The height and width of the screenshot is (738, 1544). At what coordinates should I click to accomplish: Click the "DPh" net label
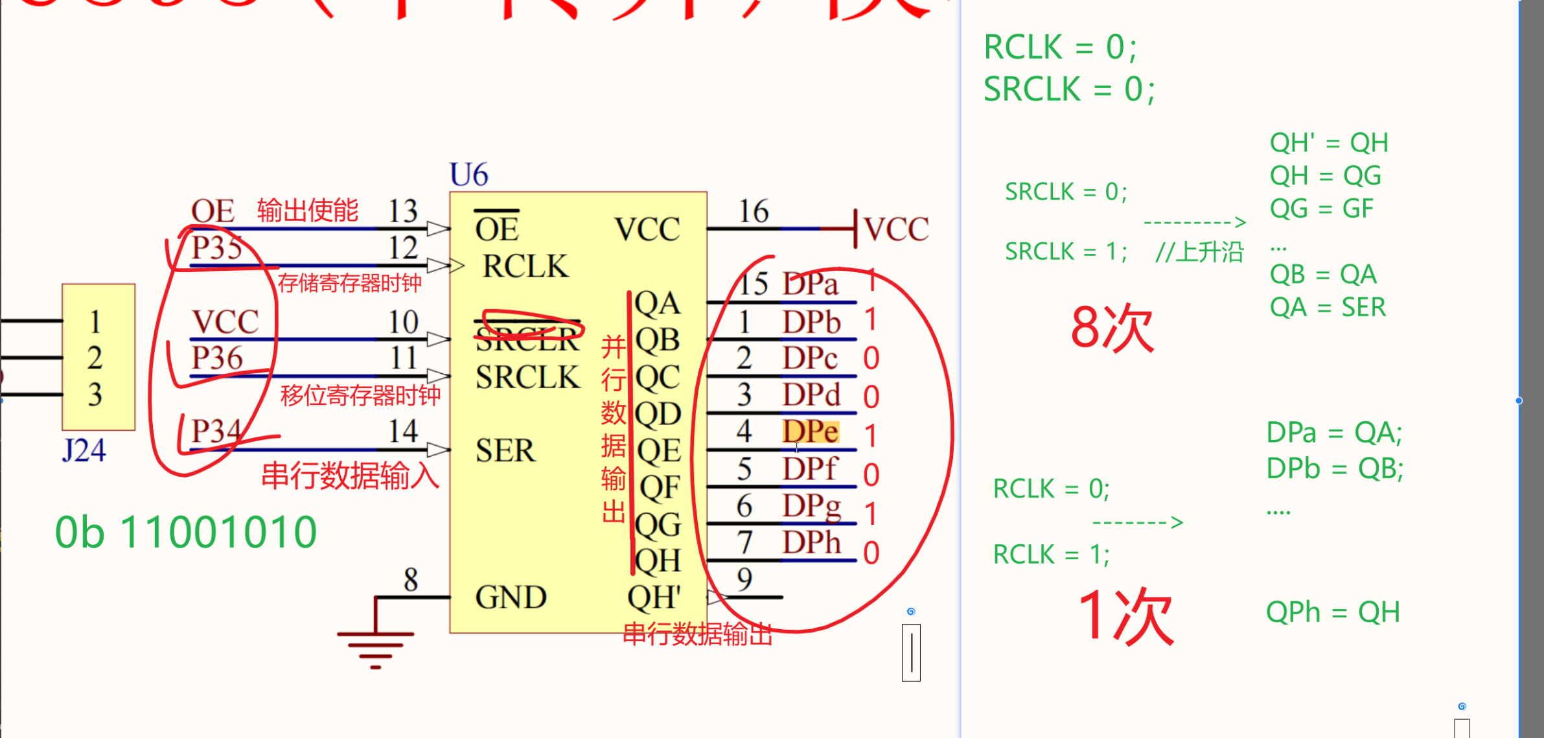click(x=811, y=542)
